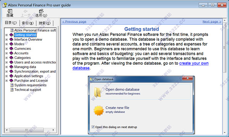Expand the Purchase and License tree node
This screenshot has width=229, height=137.
6,81
